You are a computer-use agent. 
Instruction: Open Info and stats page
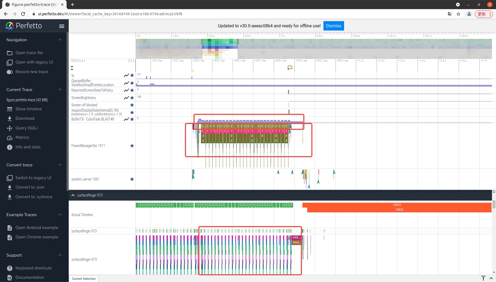pyautogui.click(x=28, y=147)
